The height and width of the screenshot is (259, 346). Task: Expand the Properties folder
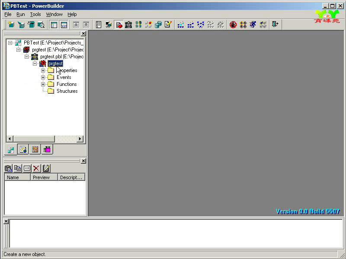point(43,70)
